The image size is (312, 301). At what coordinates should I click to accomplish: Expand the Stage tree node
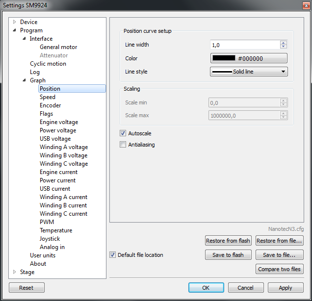coord(15,272)
